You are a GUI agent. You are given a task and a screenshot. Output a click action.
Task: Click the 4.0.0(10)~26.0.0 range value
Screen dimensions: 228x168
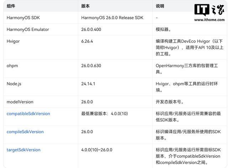point(97,150)
